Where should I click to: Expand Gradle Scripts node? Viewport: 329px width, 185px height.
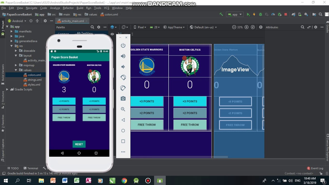pos(7,89)
